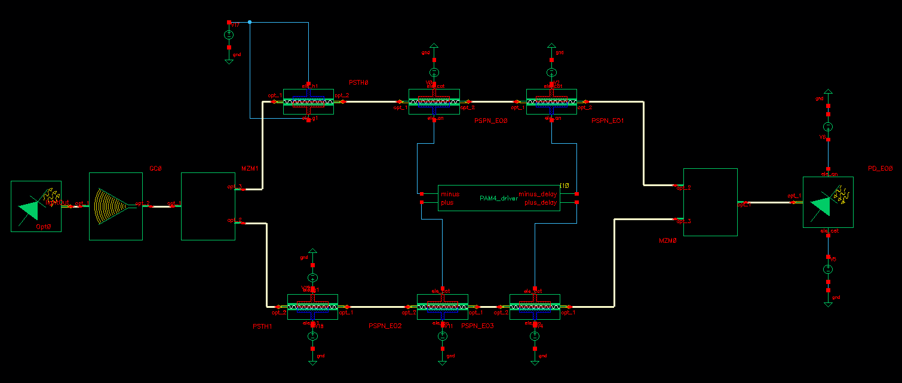The image size is (902, 383).
Task: Click the minus_delay pin on PAM4_driver
Action: coord(576,194)
